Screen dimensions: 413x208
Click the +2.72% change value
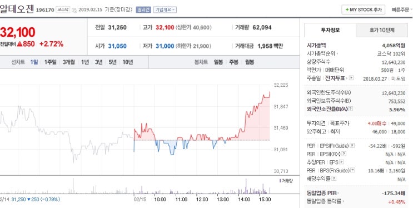click(51, 44)
